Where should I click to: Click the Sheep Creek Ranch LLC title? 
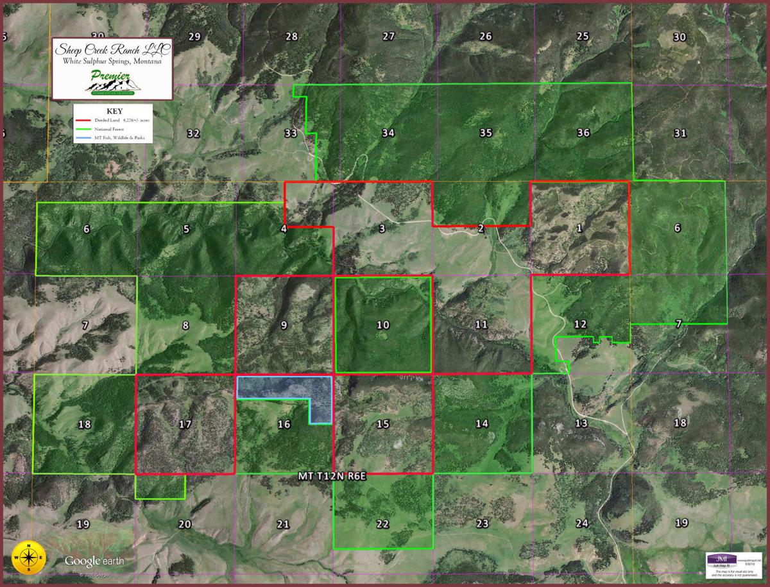[112, 50]
